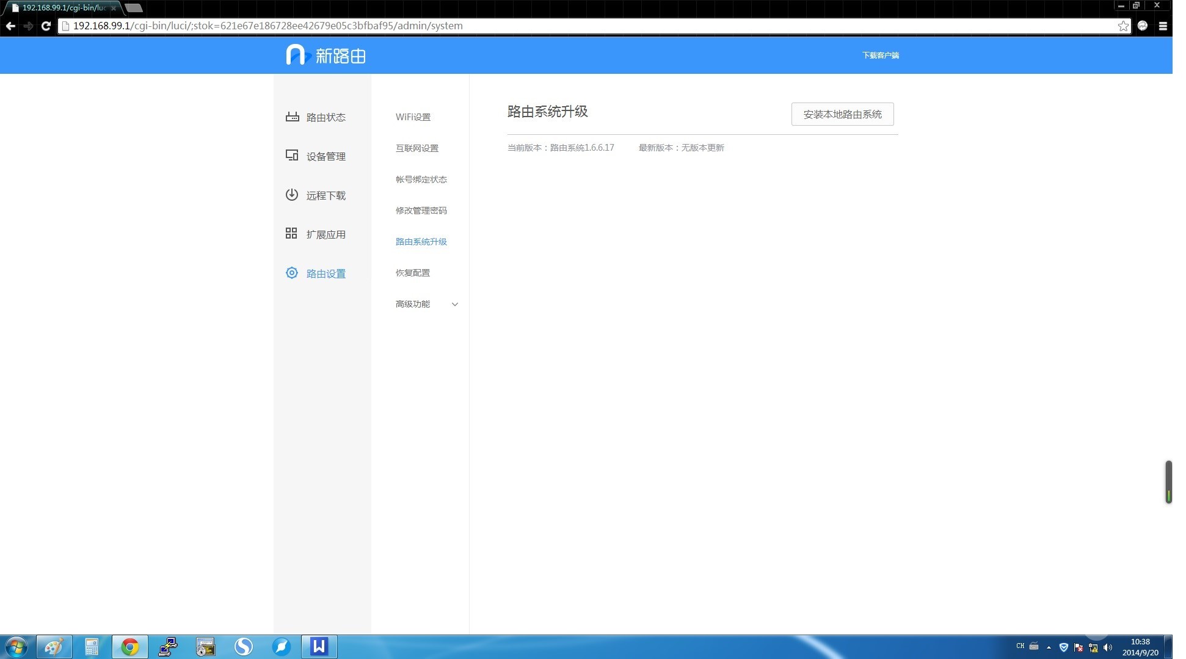1186x659 pixels.
Task: Expand the 高级功能 chevron
Action: coord(454,304)
